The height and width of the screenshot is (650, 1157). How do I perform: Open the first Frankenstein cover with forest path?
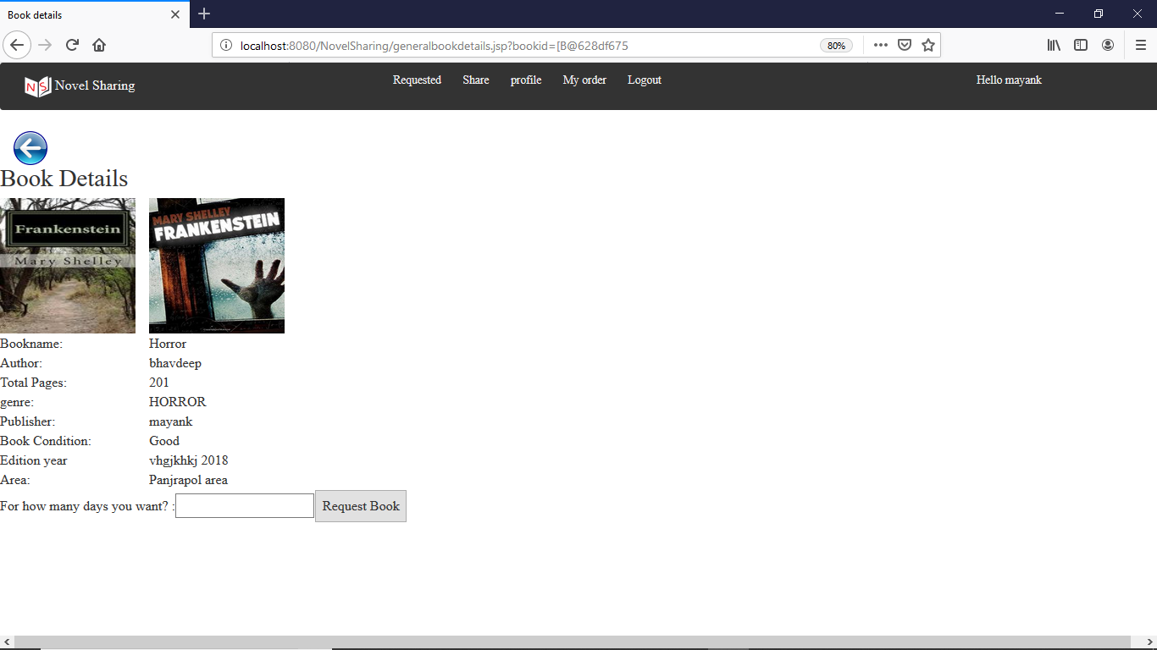click(68, 266)
